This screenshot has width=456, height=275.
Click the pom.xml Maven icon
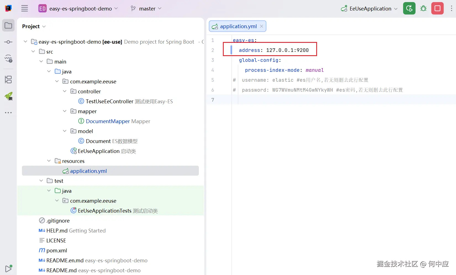click(42, 250)
